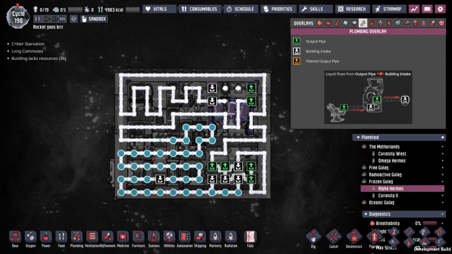
Task: Open the Stations build category
Action: [x=154, y=239]
